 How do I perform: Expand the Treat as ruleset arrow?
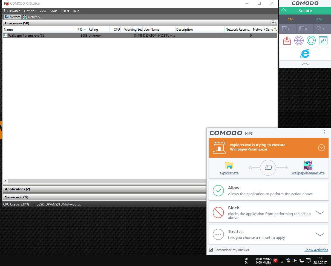click(x=320, y=235)
